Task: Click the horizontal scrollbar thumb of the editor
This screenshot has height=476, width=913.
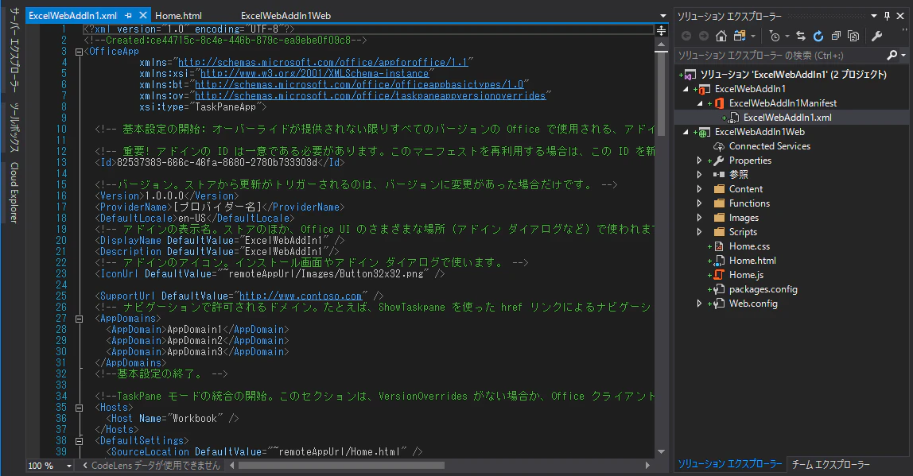Action: [341, 466]
